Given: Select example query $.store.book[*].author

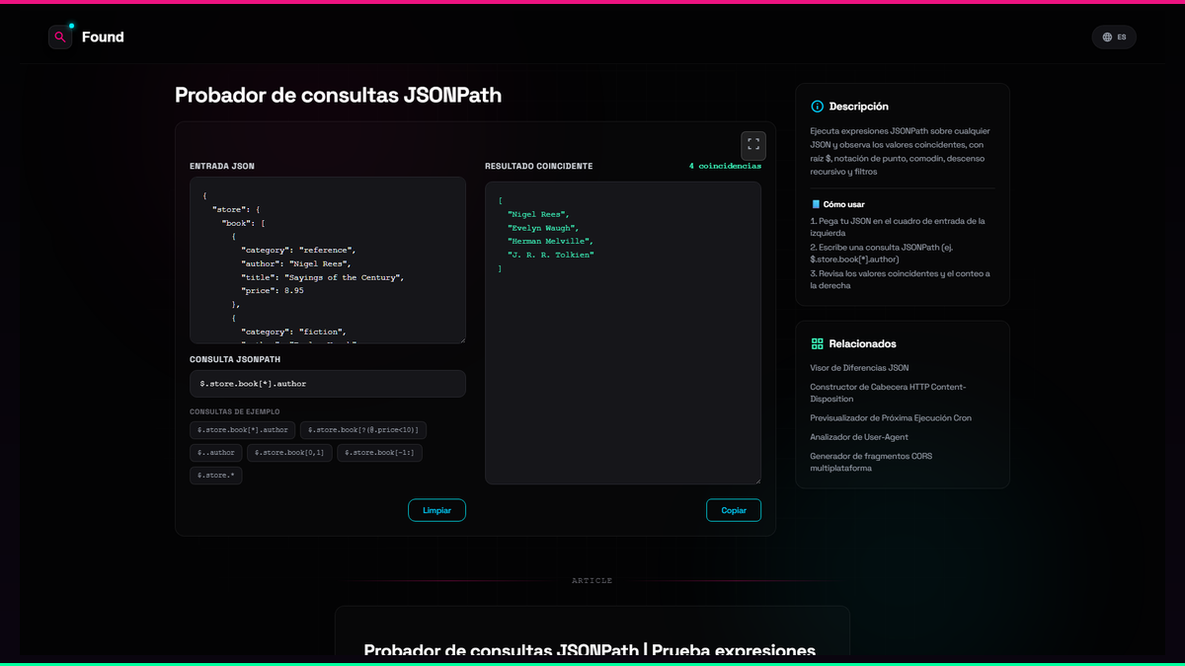Looking at the screenshot, I should (x=243, y=430).
